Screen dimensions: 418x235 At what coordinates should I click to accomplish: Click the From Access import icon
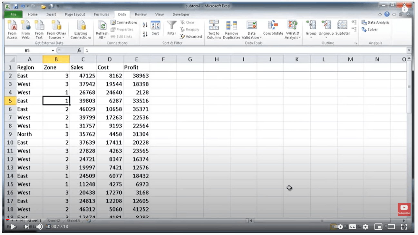(x=12, y=30)
